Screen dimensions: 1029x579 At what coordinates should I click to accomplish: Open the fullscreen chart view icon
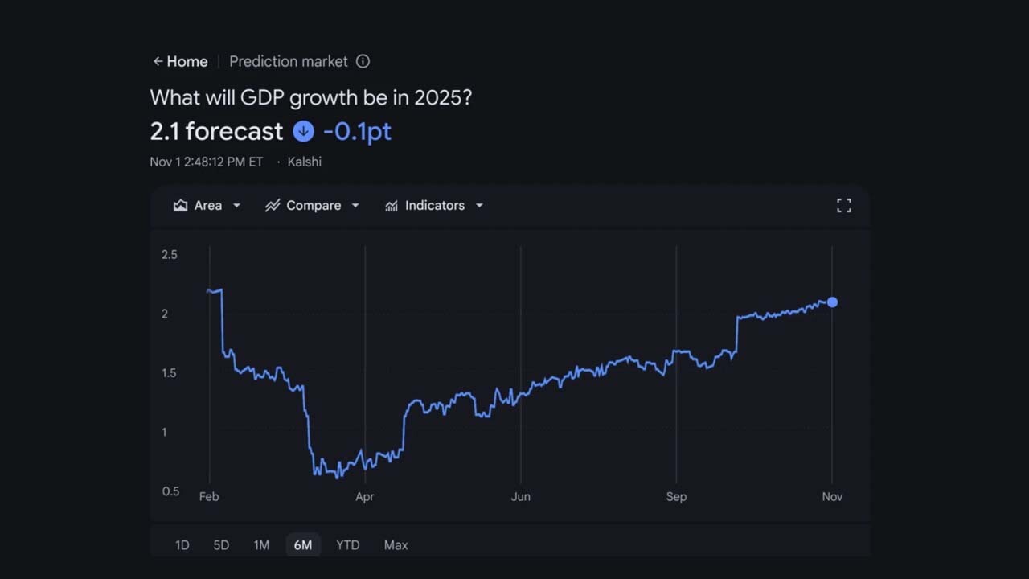point(843,205)
